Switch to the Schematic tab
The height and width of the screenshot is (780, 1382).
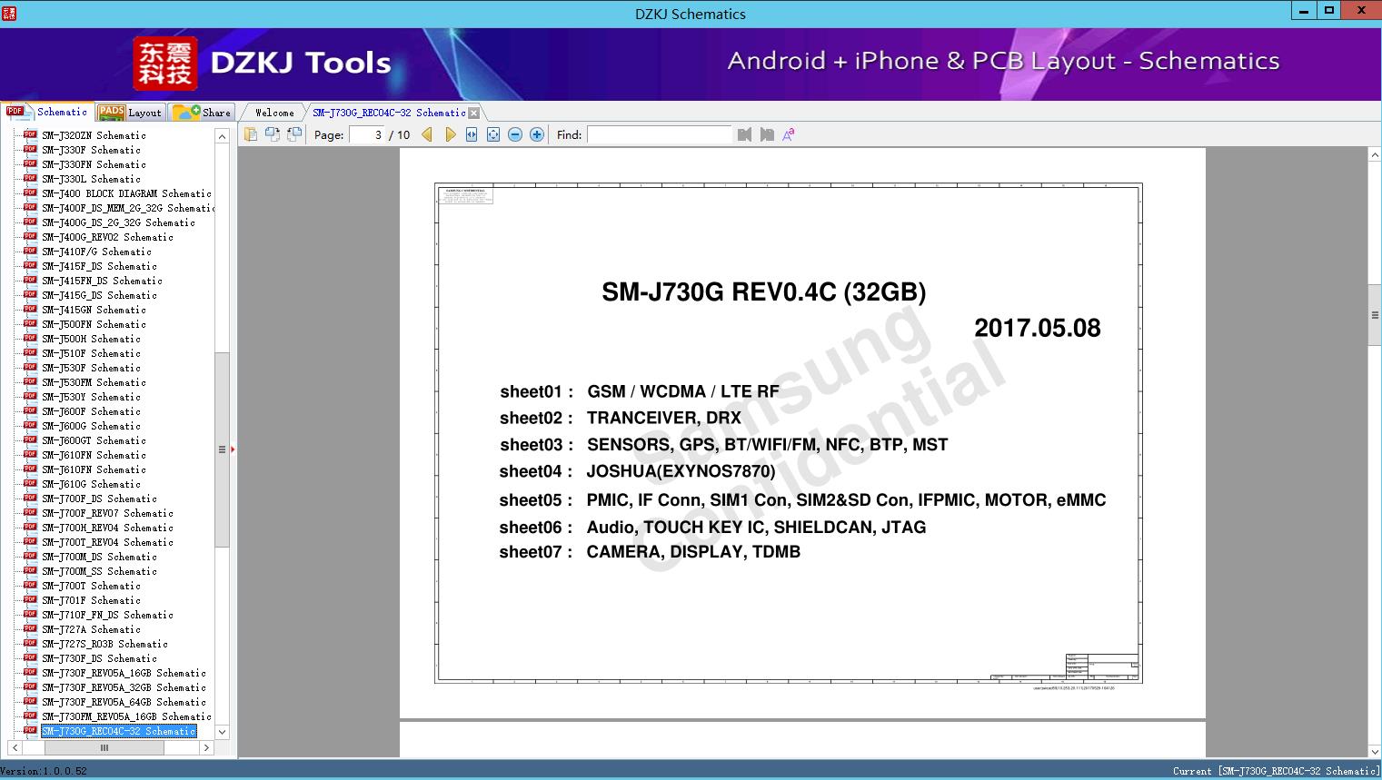point(47,112)
